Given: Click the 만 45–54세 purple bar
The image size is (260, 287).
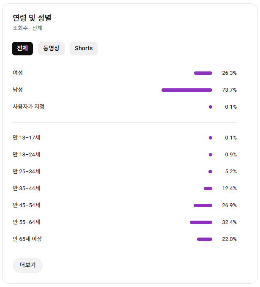Looking at the screenshot, I should [203, 205].
